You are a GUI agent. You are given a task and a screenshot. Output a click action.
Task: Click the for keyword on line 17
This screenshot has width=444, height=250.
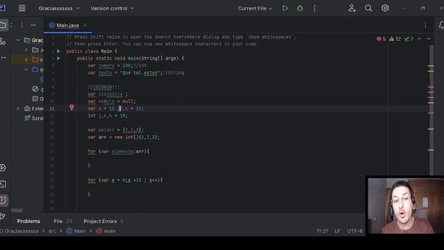point(92,151)
